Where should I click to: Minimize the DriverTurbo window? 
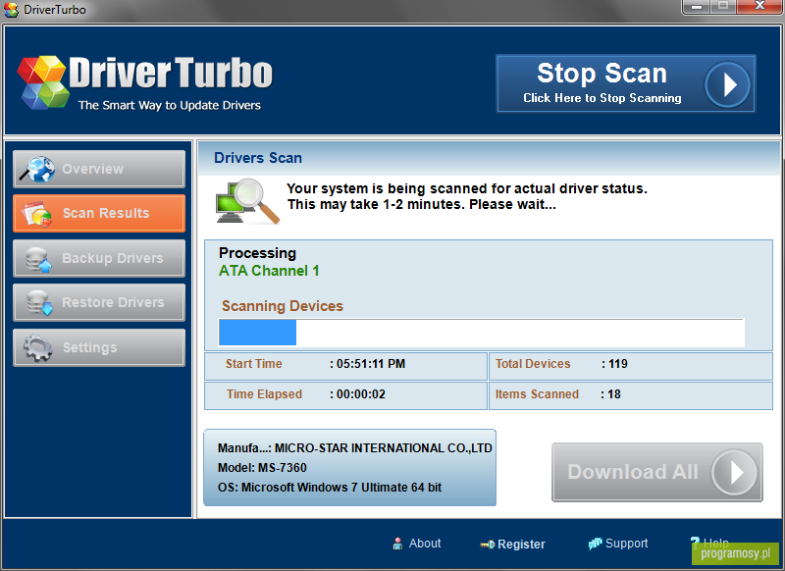[x=697, y=7]
